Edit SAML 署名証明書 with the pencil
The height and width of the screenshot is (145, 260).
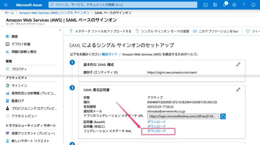coord(238,90)
